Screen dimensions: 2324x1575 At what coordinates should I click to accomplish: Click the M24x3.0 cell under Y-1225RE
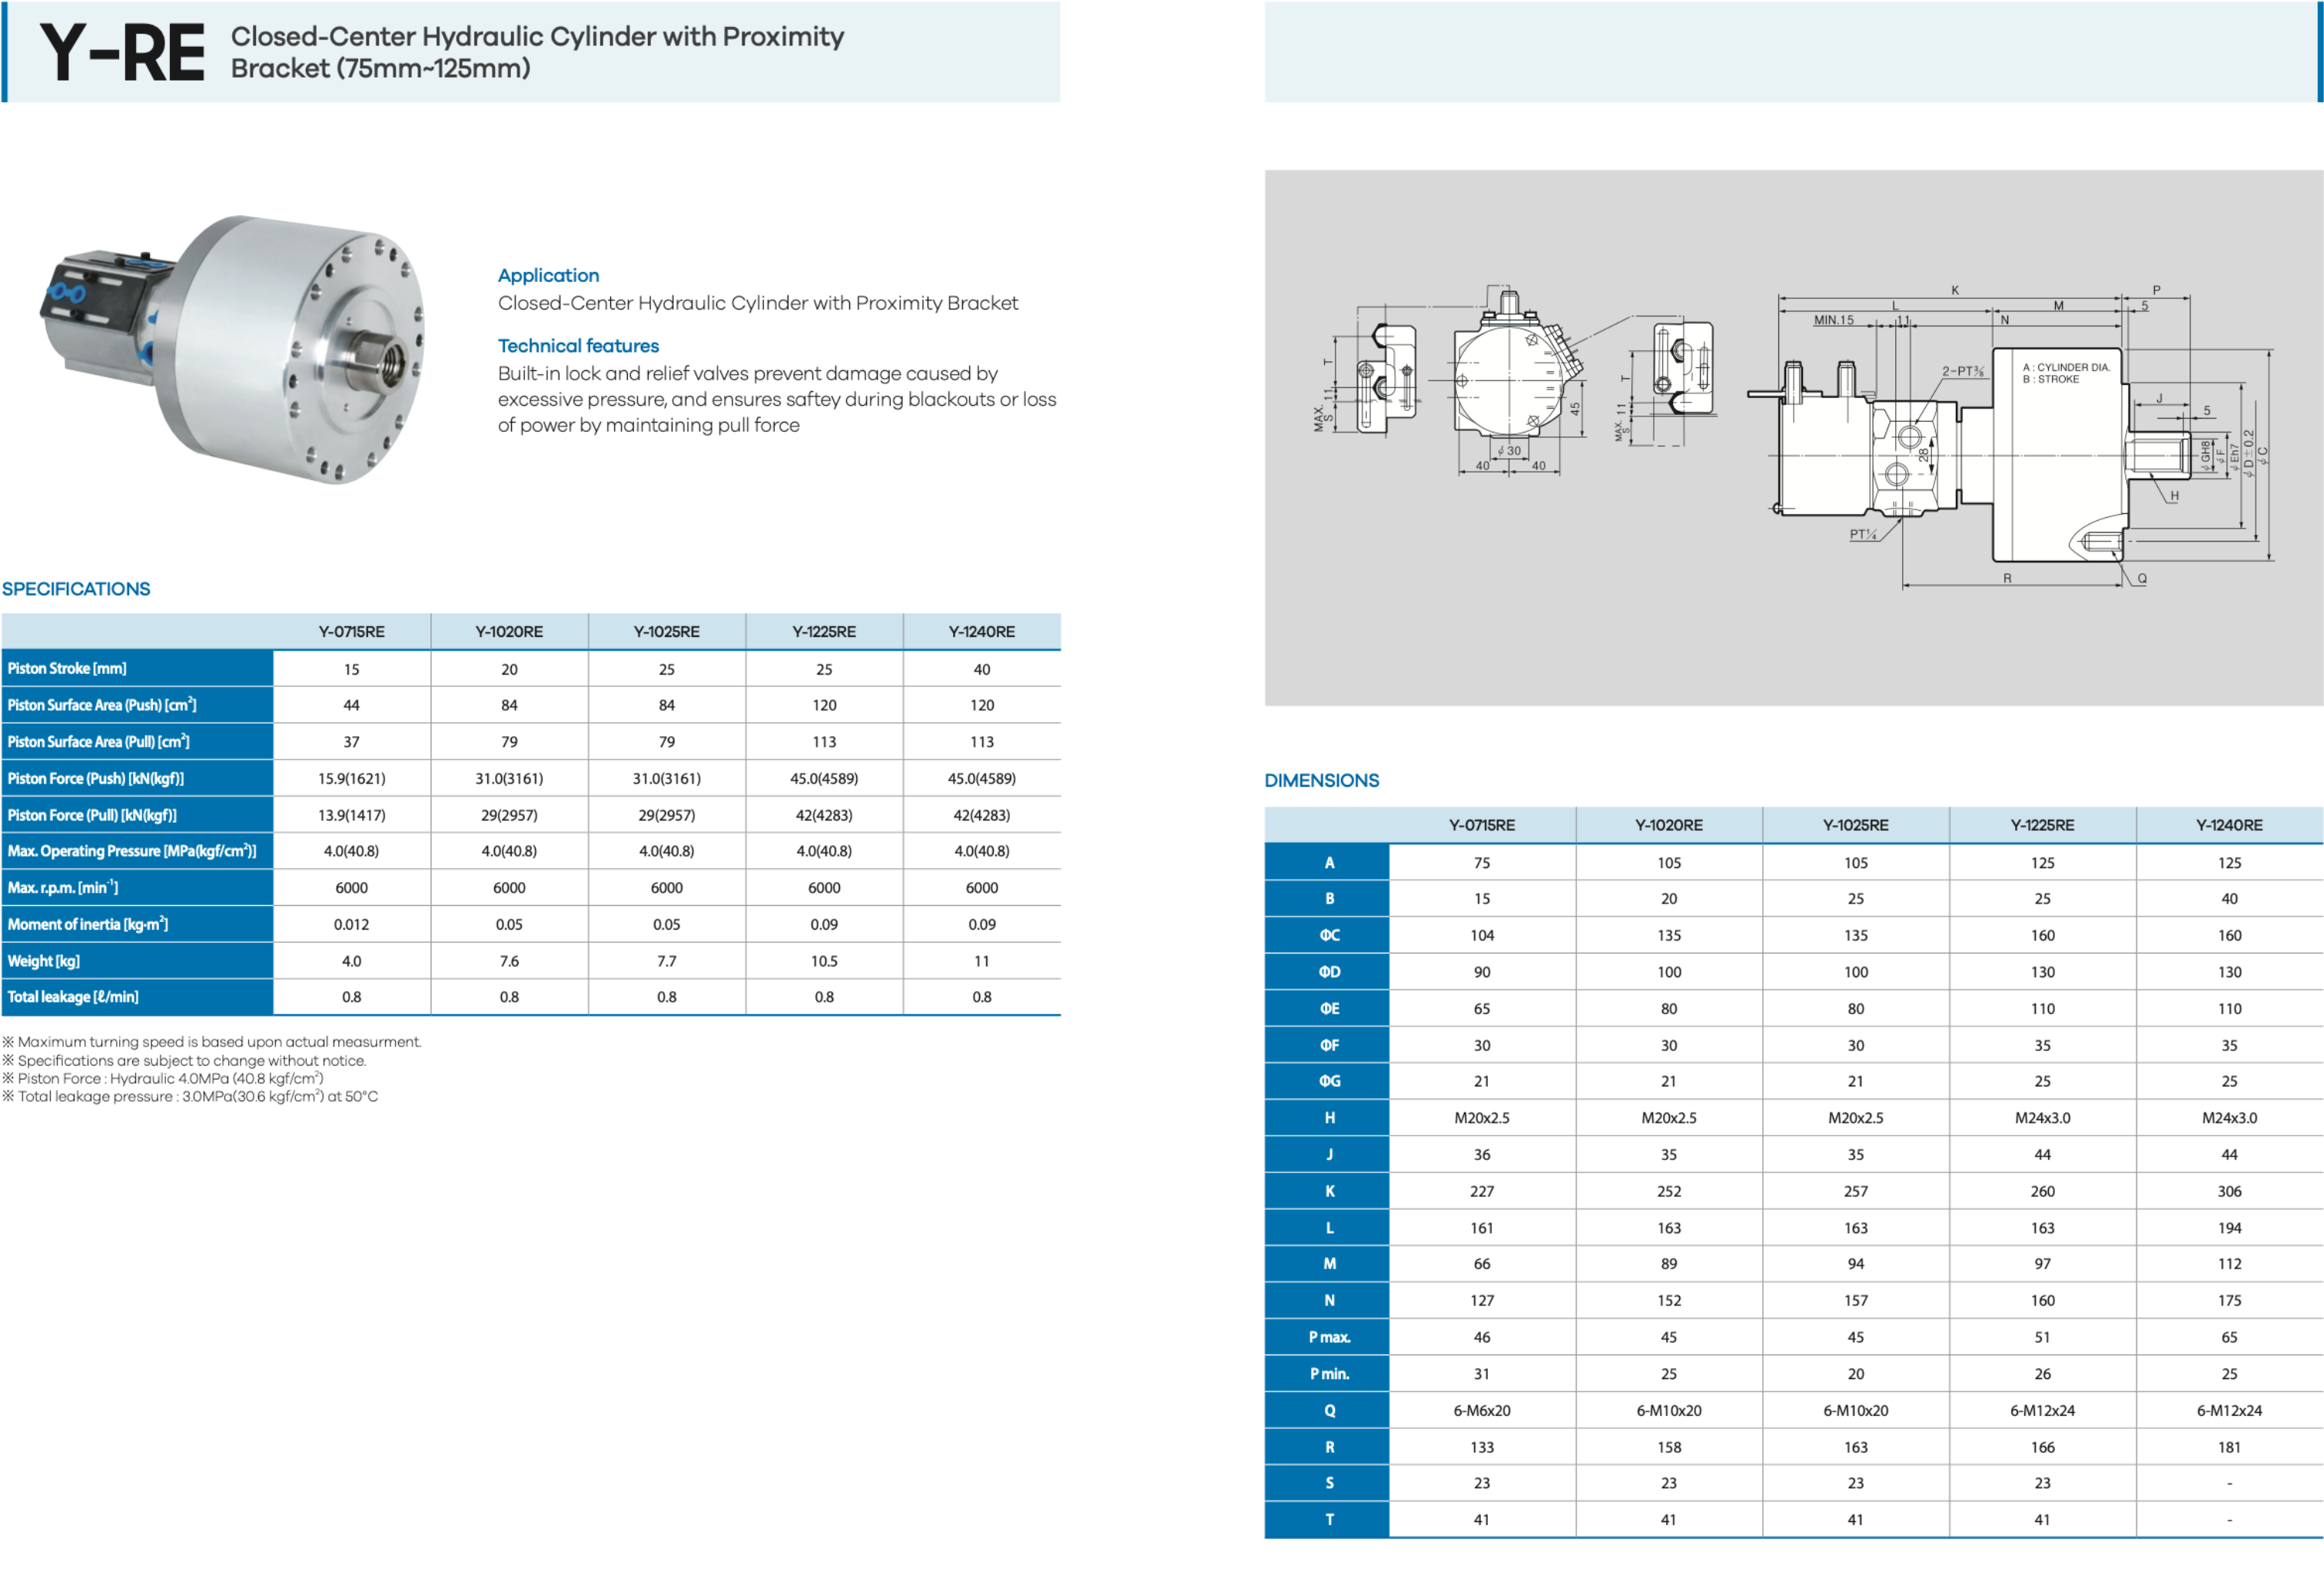(2042, 1118)
